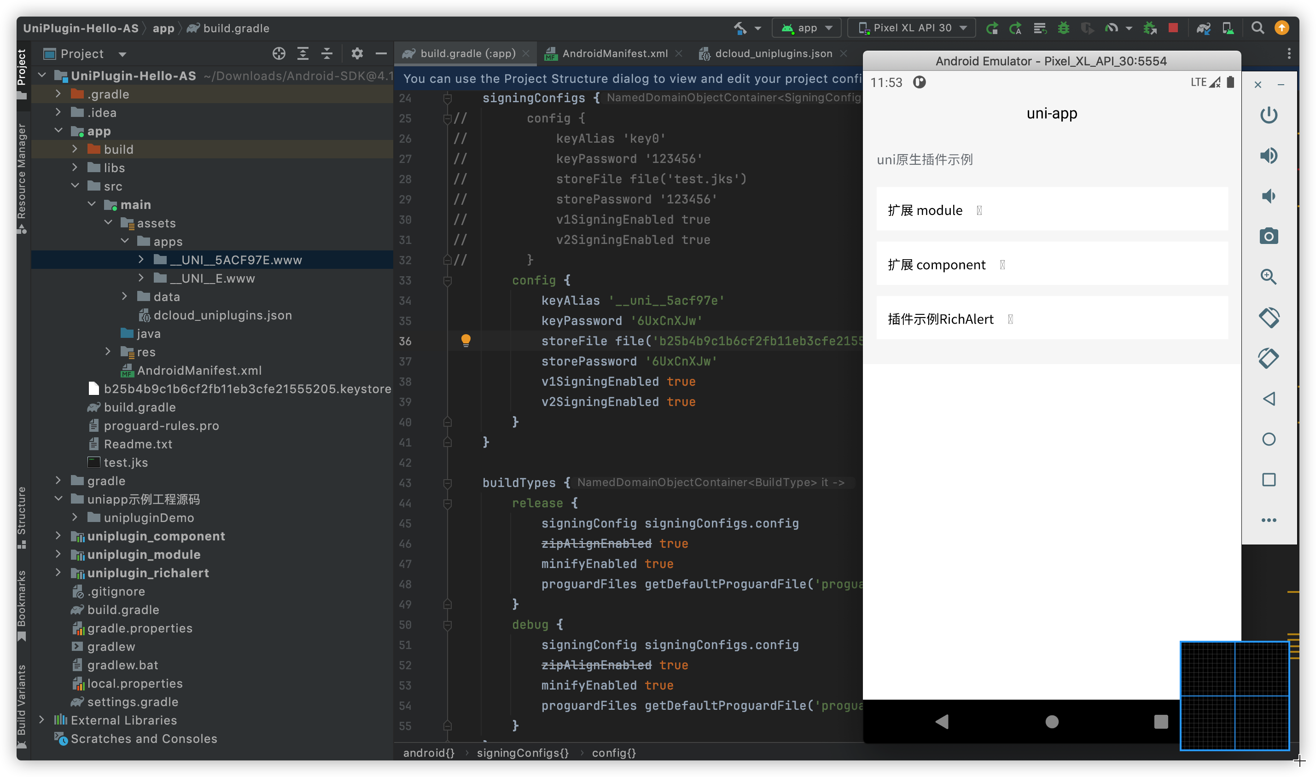Select Scratches and Consoles

click(136, 738)
